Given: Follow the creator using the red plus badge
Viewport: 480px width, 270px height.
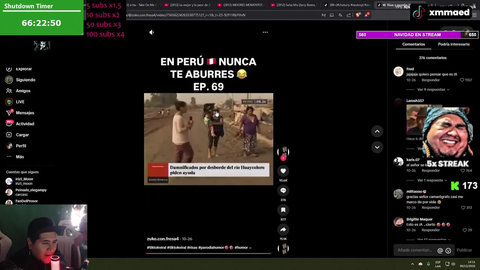Looking at the screenshot, I should click(x=283, y=158).
